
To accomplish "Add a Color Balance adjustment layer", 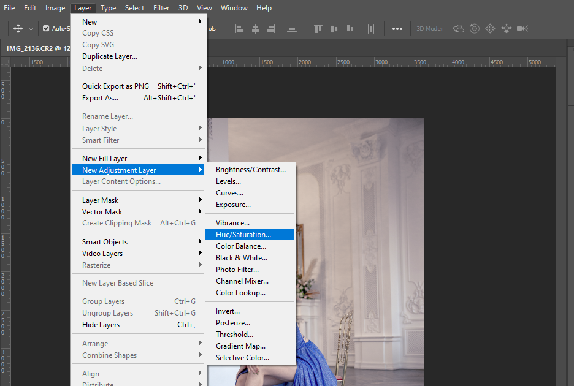I will [250, 246].
